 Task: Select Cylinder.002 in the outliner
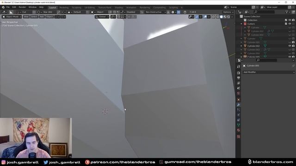[x=253, y=46]
